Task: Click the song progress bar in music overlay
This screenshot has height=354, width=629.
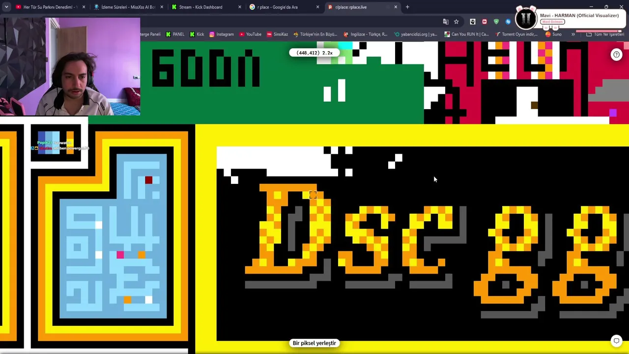Action: click(598, 31)
